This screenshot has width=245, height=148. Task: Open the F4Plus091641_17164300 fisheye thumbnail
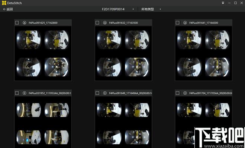click(203, 53)
